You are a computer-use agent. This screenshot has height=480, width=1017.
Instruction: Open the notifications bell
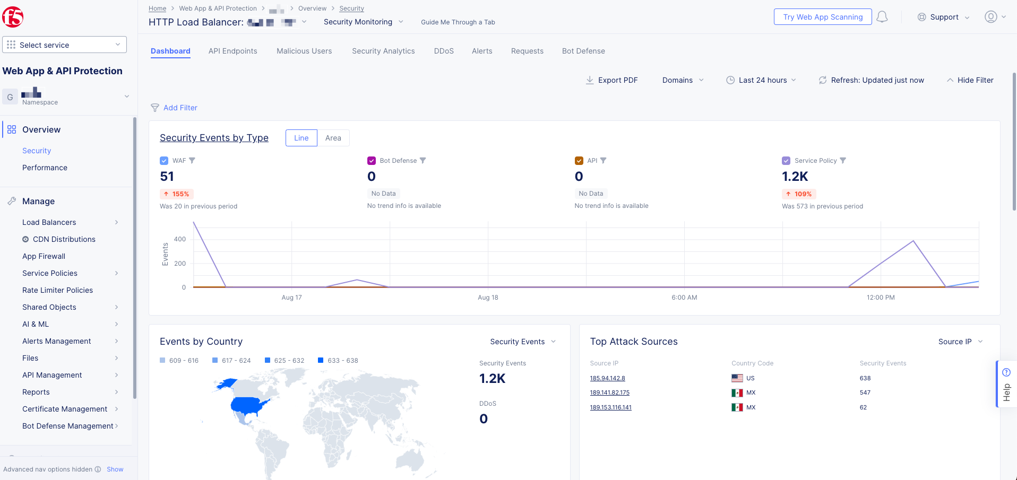click(882, 17)
